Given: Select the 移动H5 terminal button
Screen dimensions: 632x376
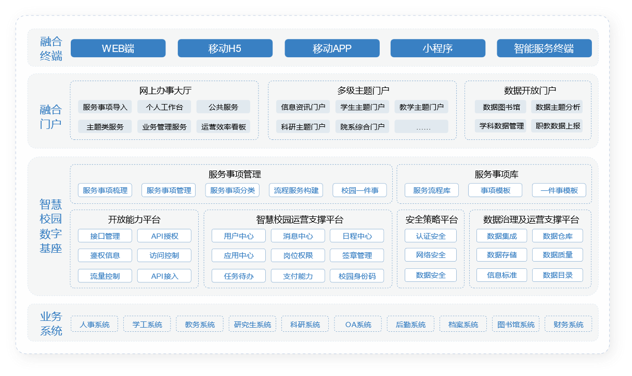Looking at the screenshot, I should pyautogui.click(x=225, y=48).
